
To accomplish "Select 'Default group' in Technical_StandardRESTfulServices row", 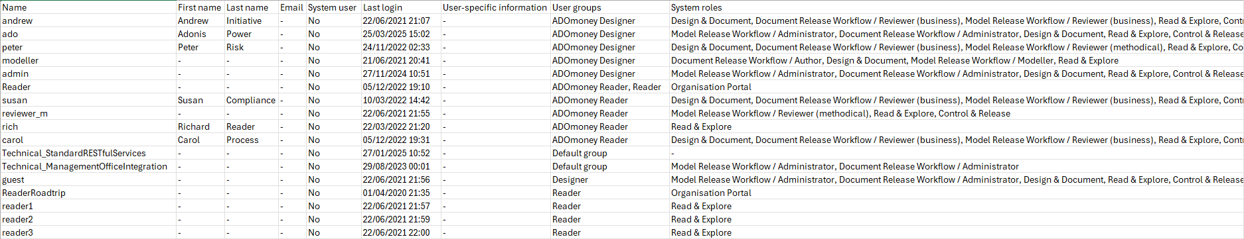I will pos(610,153).
